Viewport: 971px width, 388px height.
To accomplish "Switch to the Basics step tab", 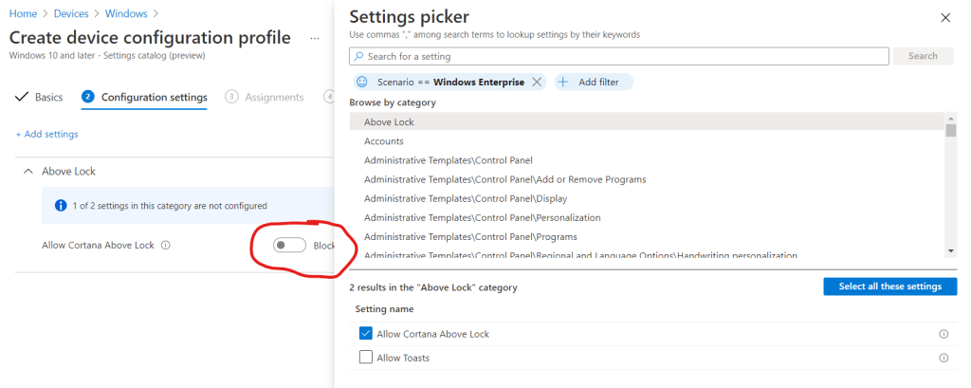I will (x=40, y=97).
